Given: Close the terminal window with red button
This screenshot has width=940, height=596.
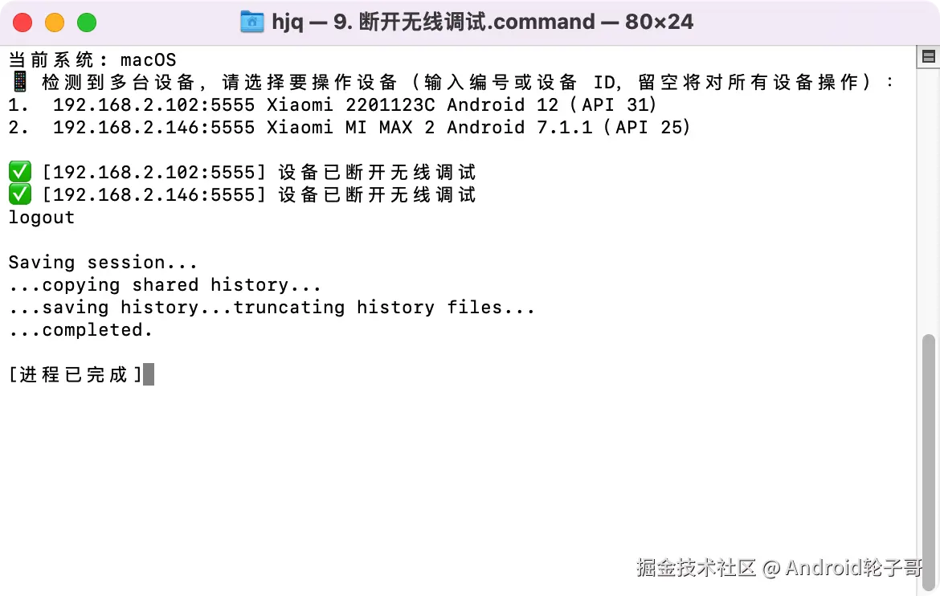Looking at the screenshot, I should 22,22.
